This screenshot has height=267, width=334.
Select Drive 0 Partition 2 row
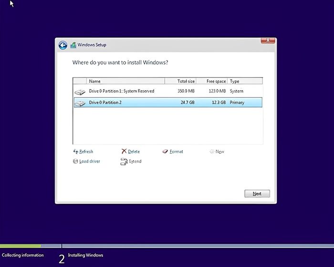pyautogui.click(x=168, y=103)
